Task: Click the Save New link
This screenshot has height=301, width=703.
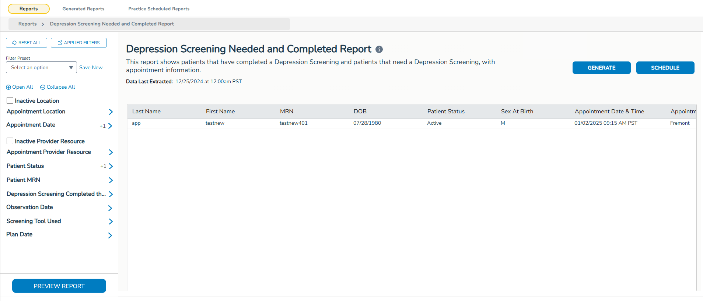Action: pyautogui.click(x=91, y=67)
